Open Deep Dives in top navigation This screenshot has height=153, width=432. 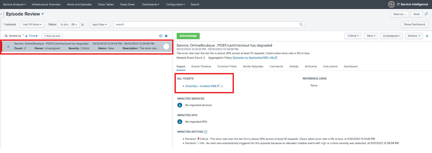point(127,4)
